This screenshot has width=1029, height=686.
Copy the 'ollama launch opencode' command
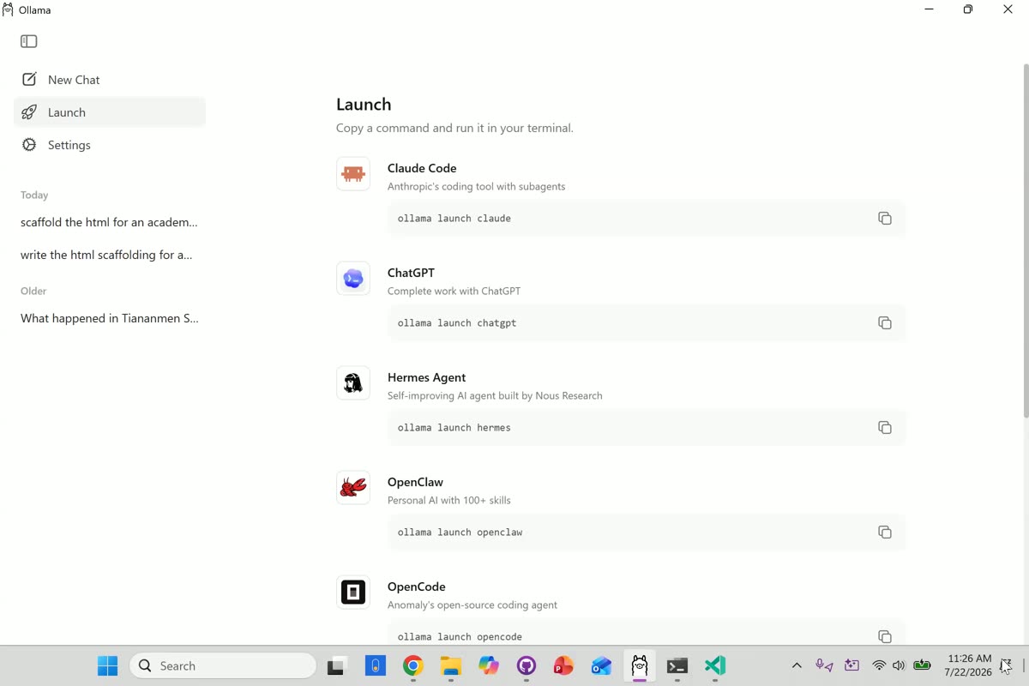point(885,636)
